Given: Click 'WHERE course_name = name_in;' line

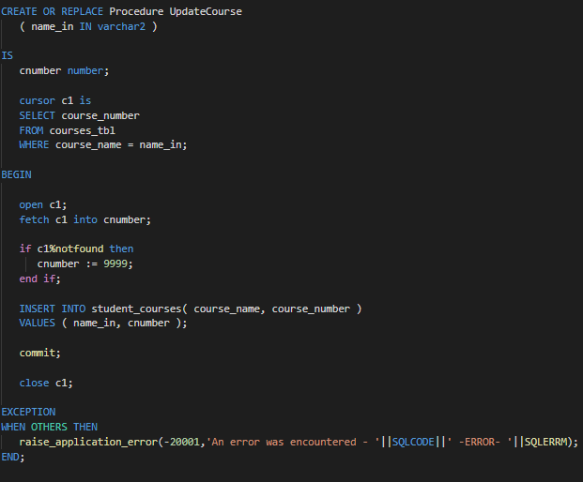Looking at the screenshot, I should (x=103, y=144).
